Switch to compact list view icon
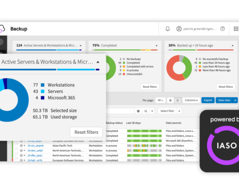The width and height of the screenshot is (239, 183). point(170,100)
